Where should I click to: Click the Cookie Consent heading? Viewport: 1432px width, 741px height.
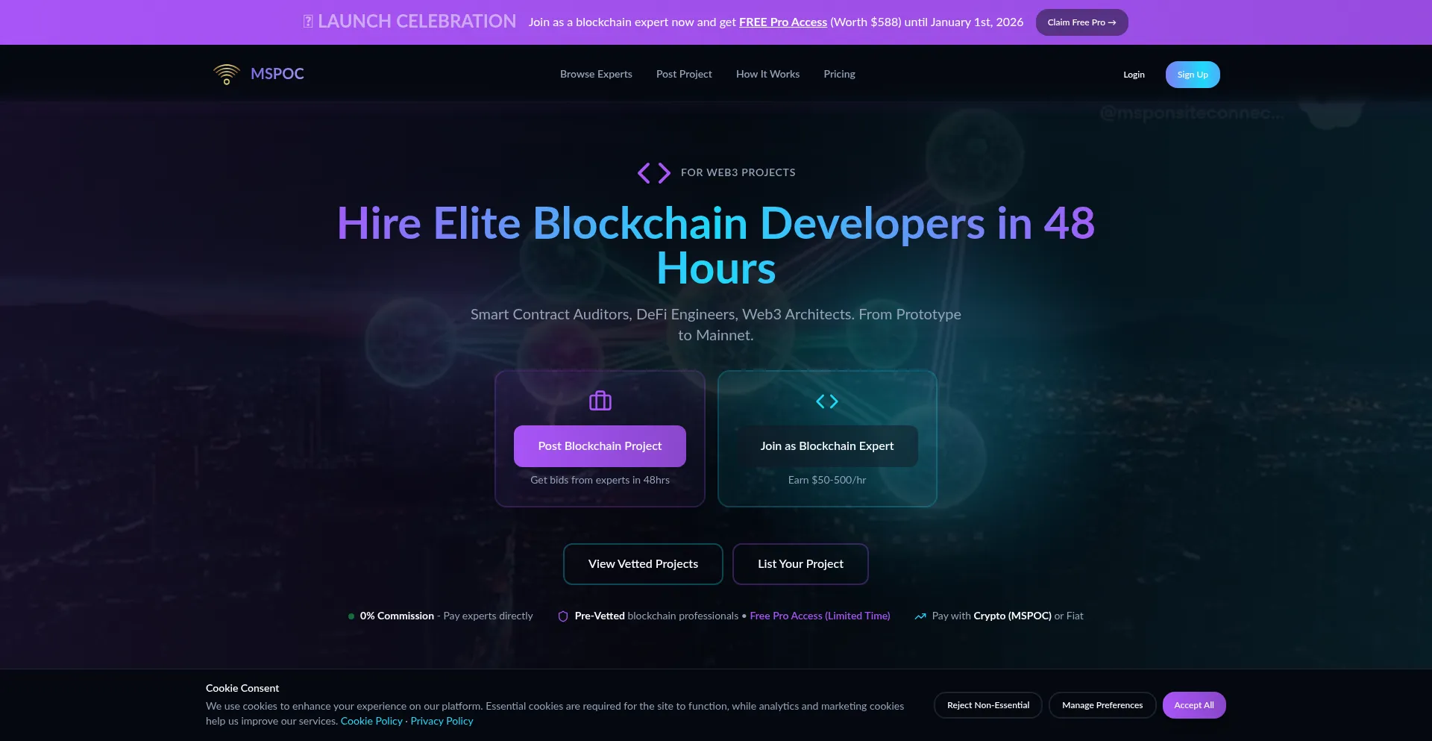coord(242,689)
